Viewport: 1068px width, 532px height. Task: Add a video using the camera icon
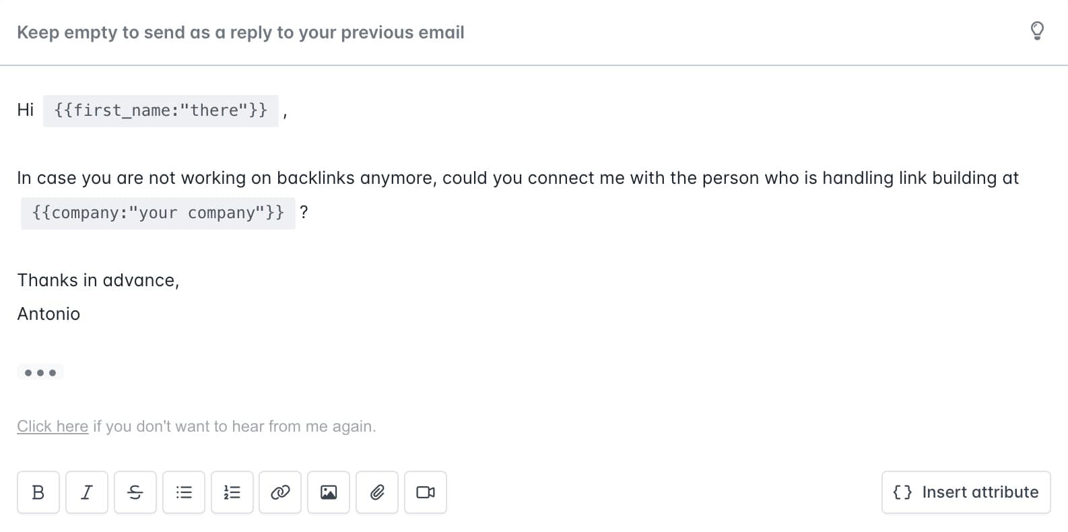coord(426,492)
